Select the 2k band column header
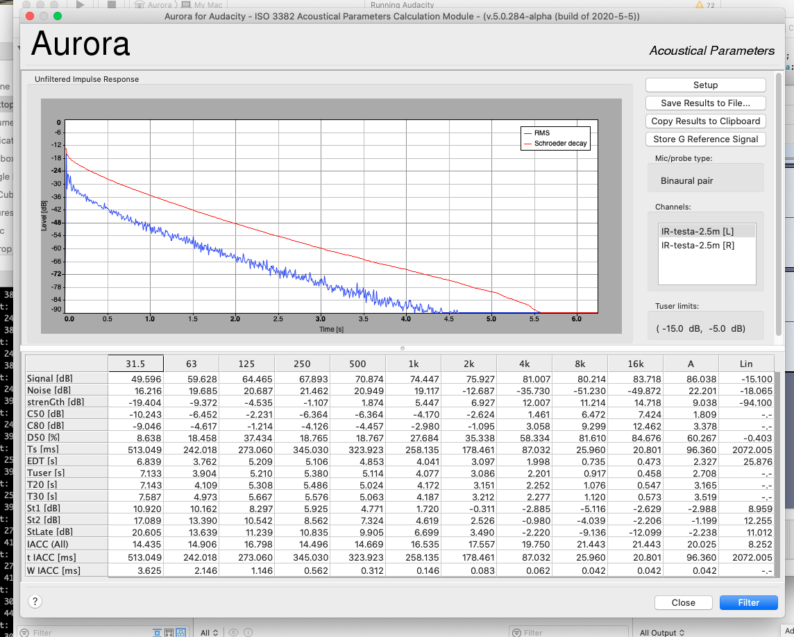Image resolution: width=794 pixels, height=637 pixels. click(469, 364)
